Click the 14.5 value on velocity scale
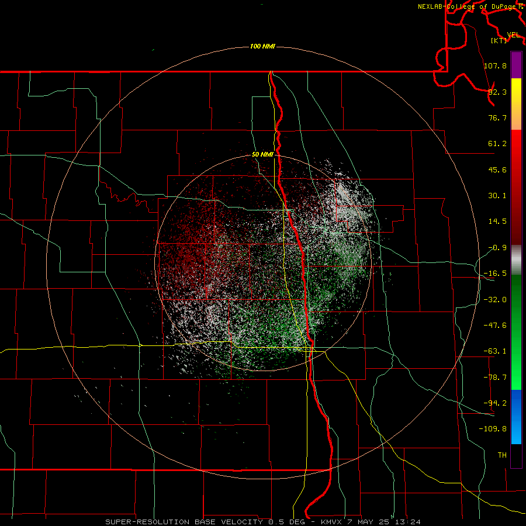The image size is (526, 526). (x=497, y=222)
